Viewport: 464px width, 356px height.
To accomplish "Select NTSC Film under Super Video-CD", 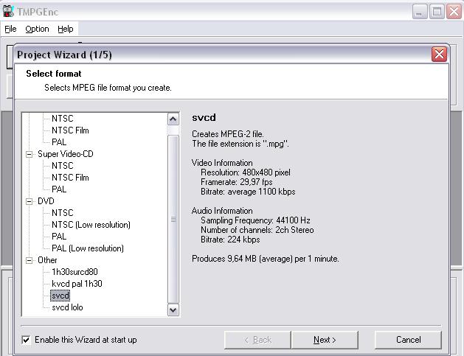I will [70, 178].
